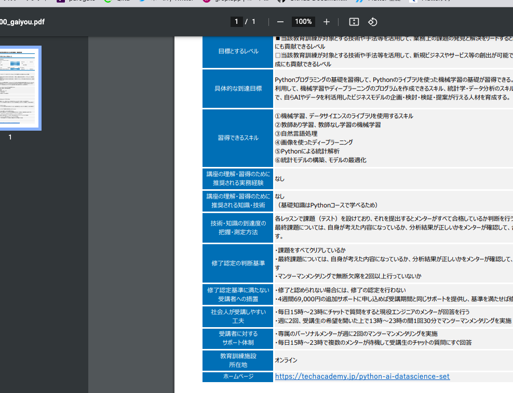Click skill line ⑤Pythonによる統計解析
Viewport: 513px width, 393px height.
[307, 151]
